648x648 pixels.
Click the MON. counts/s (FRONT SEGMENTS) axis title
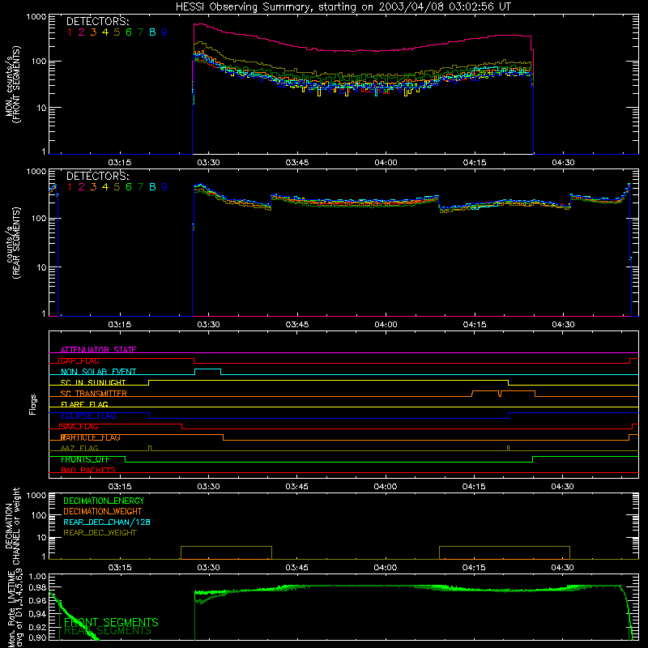pos(12,84)
